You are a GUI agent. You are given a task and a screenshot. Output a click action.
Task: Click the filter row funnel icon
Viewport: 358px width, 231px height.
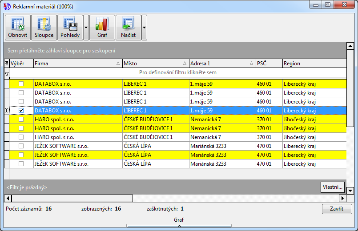7,74
